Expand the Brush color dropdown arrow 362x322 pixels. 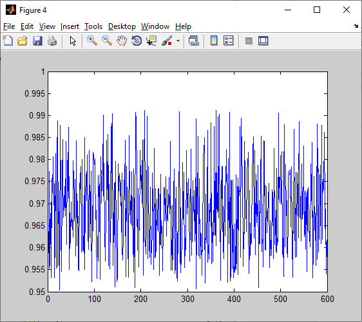(x=178, y=41)
